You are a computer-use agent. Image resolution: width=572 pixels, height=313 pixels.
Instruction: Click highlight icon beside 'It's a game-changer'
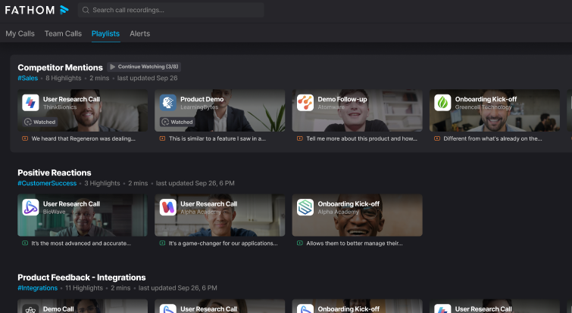click(162, 243)
